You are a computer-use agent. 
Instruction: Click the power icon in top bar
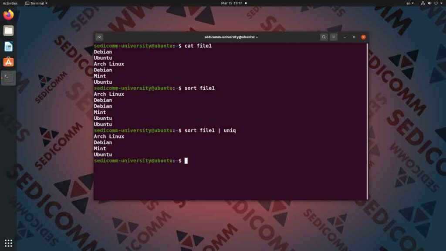tap(436, 3)
